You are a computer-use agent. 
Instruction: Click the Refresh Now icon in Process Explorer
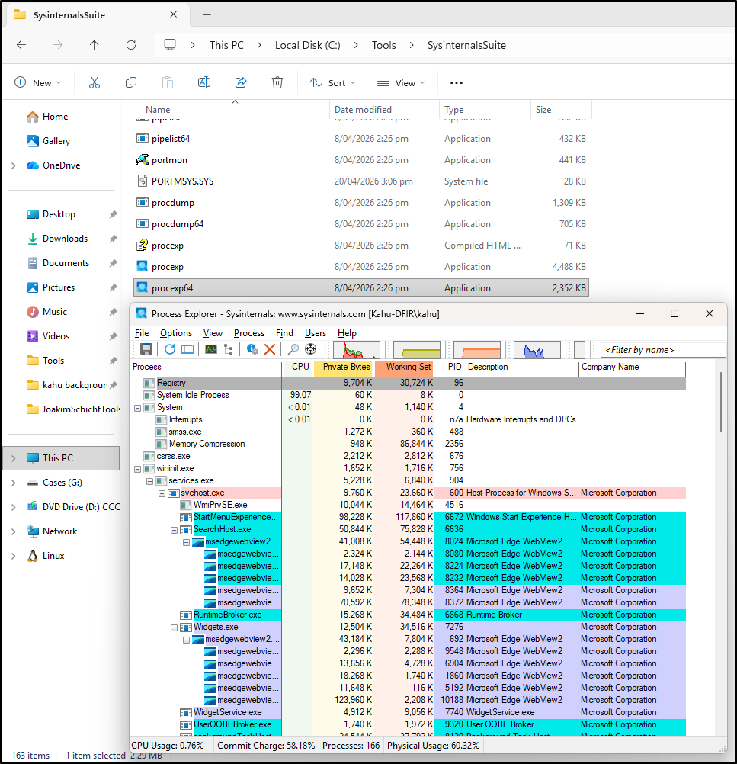[x=169, y=349]
